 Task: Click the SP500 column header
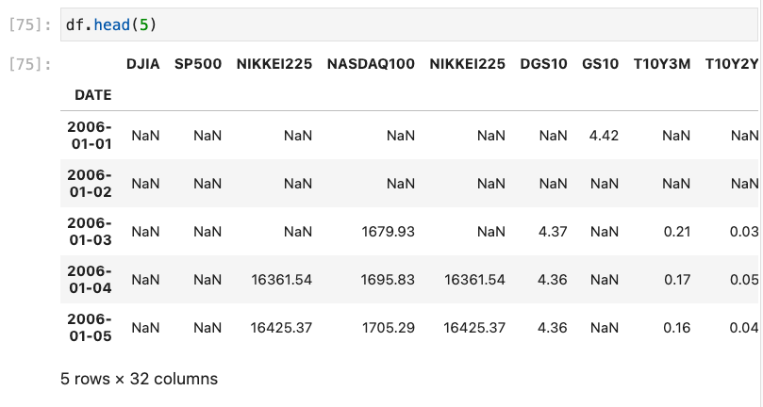(x=197, y=64)
